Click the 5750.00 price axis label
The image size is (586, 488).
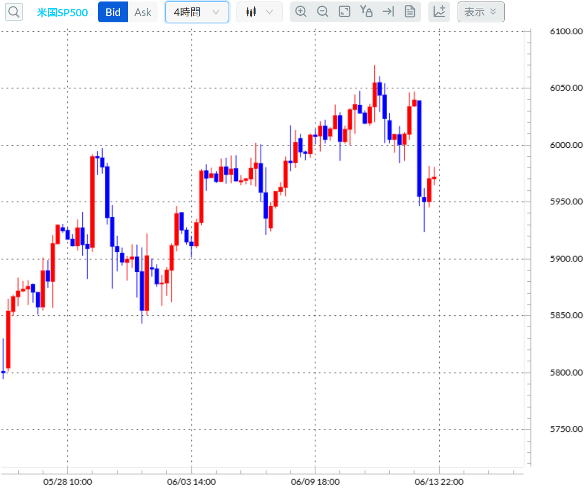566,429
